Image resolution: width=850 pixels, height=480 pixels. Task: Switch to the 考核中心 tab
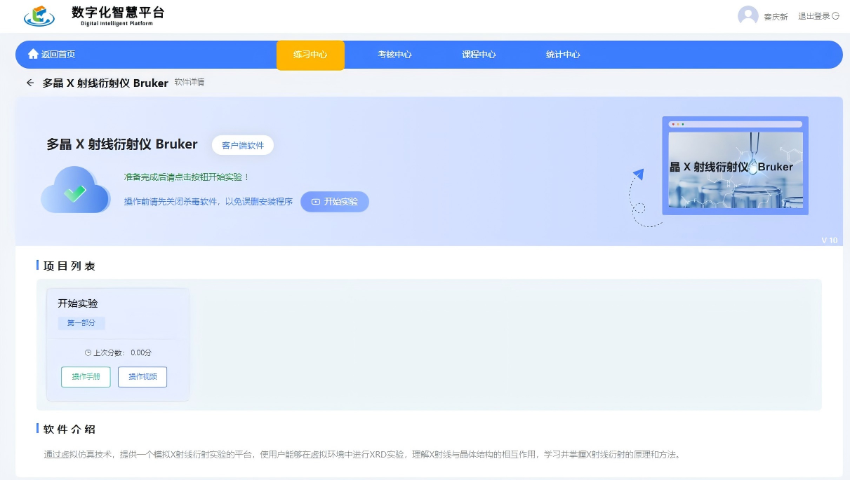click(x=394, y=55)
